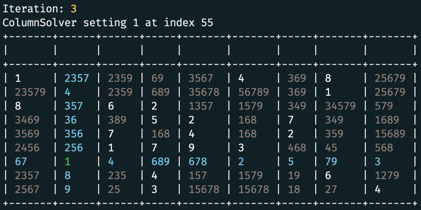Image resolution: width=421 pixels, height=210 pixels.
Task: Select the gray 35678 cell
Action: 204,92
